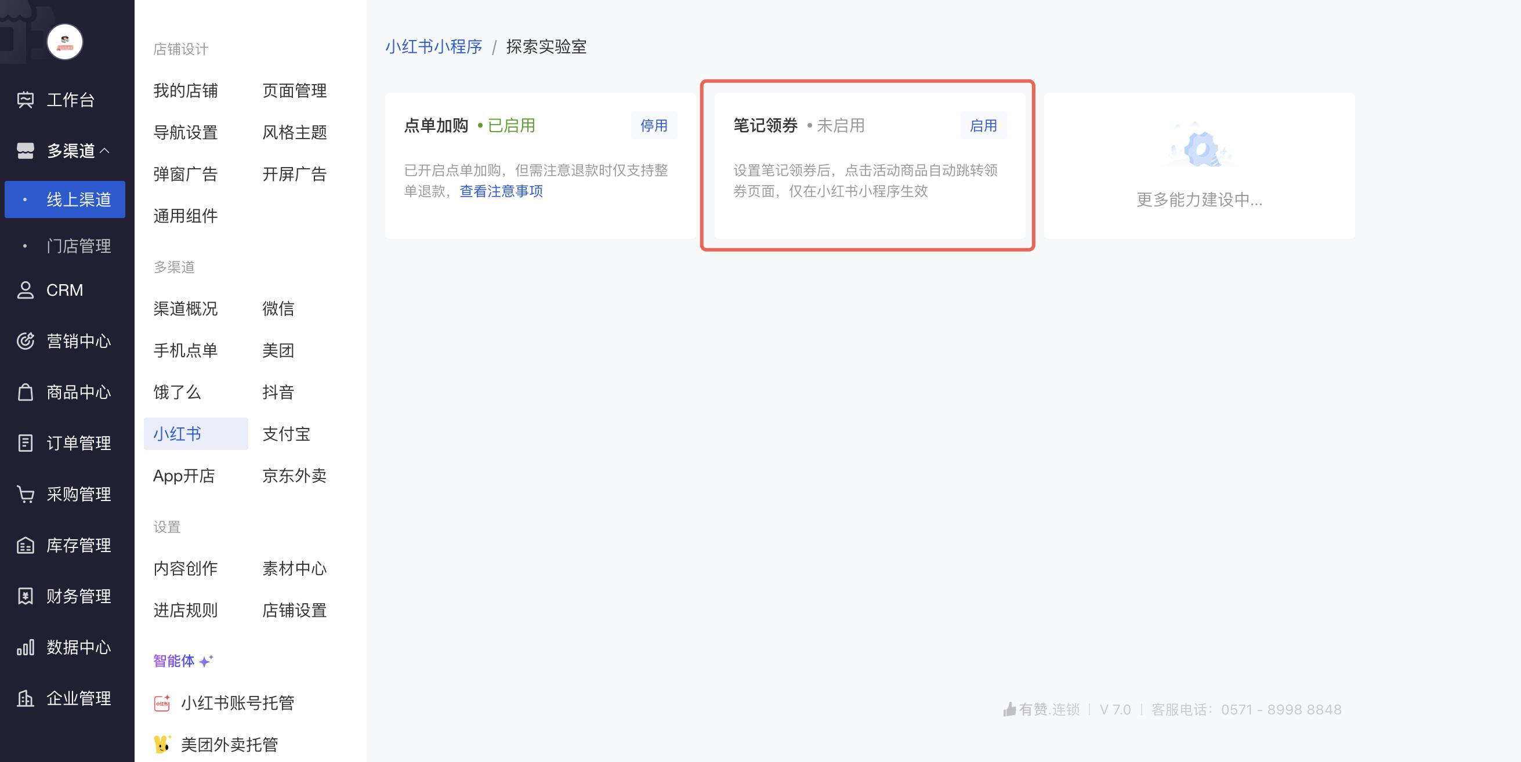
Task: Select 门店管理 submenu item
Action: coord(78,246)
